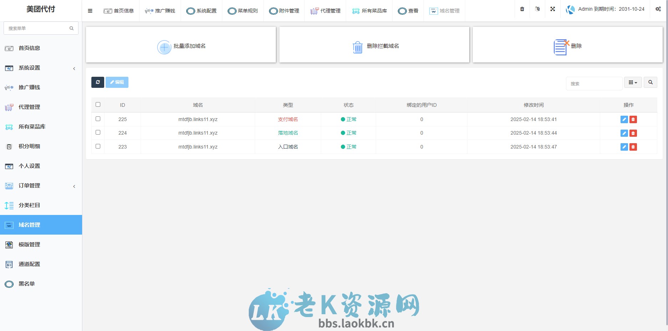Select all rows with header checkbox
The width and height of the screenshot is (668, 331).
click(98, 104)
